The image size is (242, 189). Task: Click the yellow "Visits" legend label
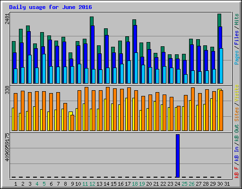[236, 93]
